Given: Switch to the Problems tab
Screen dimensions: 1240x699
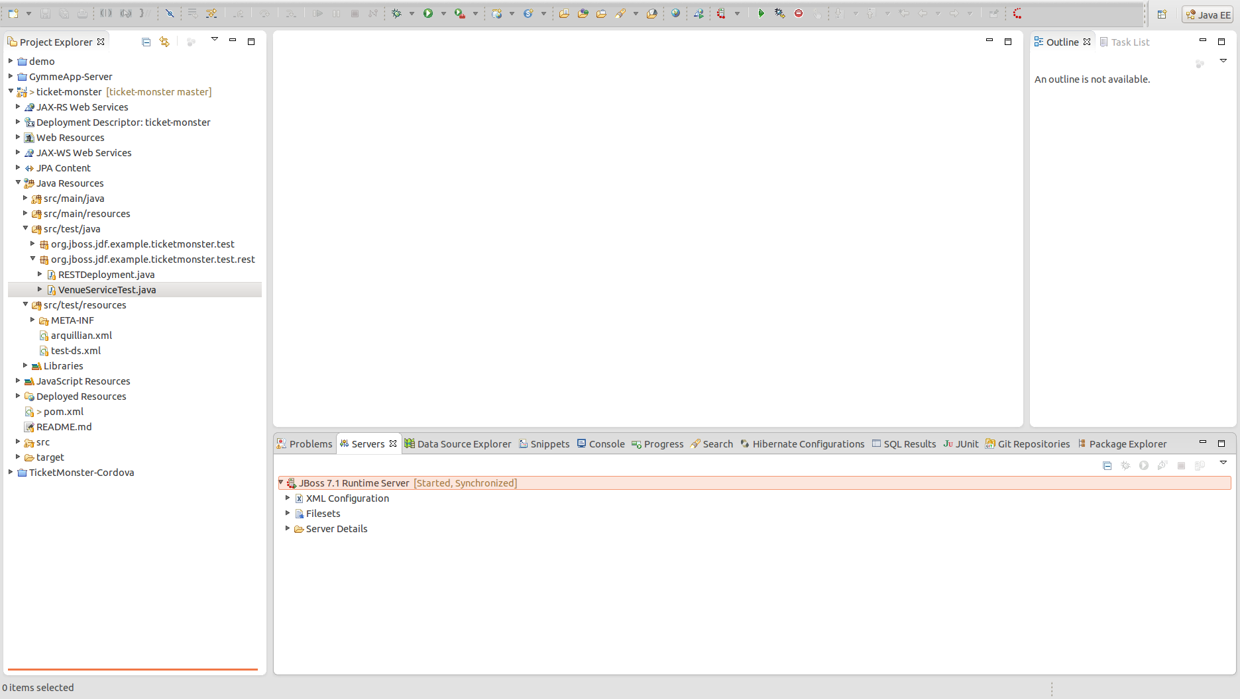Looking at the screenshot, I should pos(305,444).
